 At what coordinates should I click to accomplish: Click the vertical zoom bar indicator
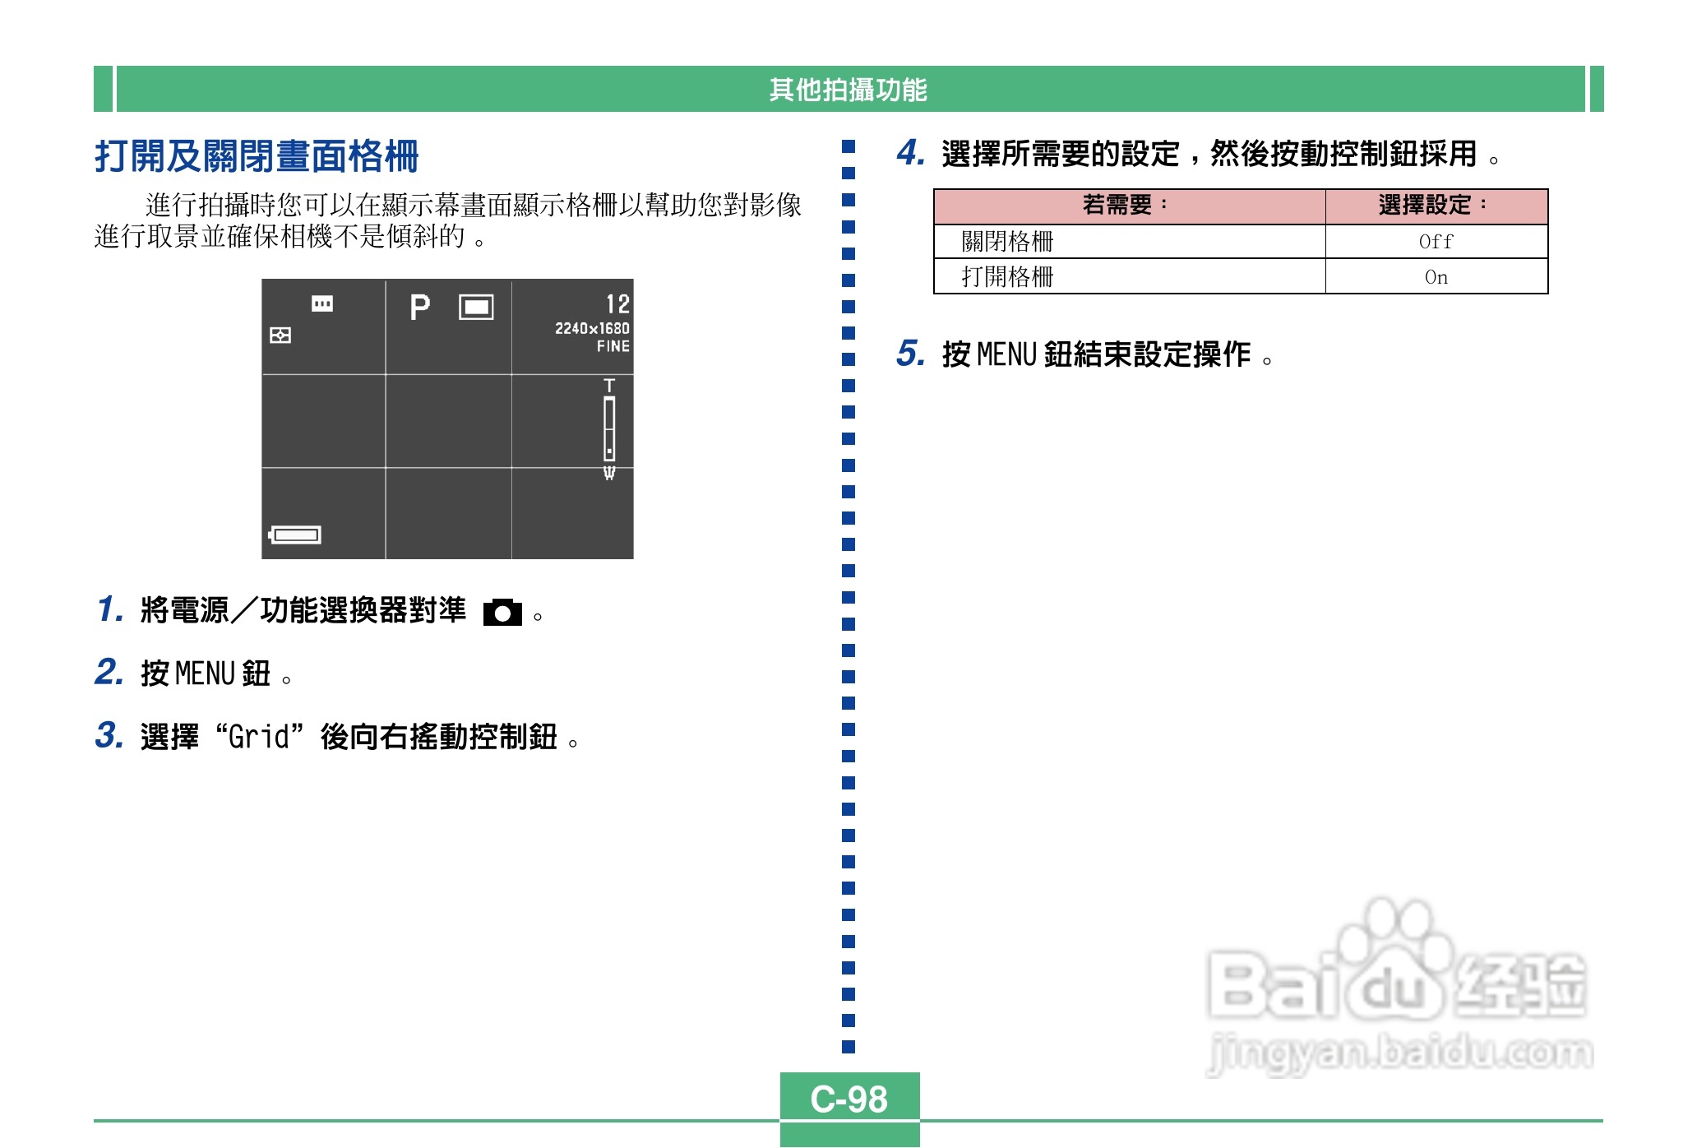[x=609, y=428]
